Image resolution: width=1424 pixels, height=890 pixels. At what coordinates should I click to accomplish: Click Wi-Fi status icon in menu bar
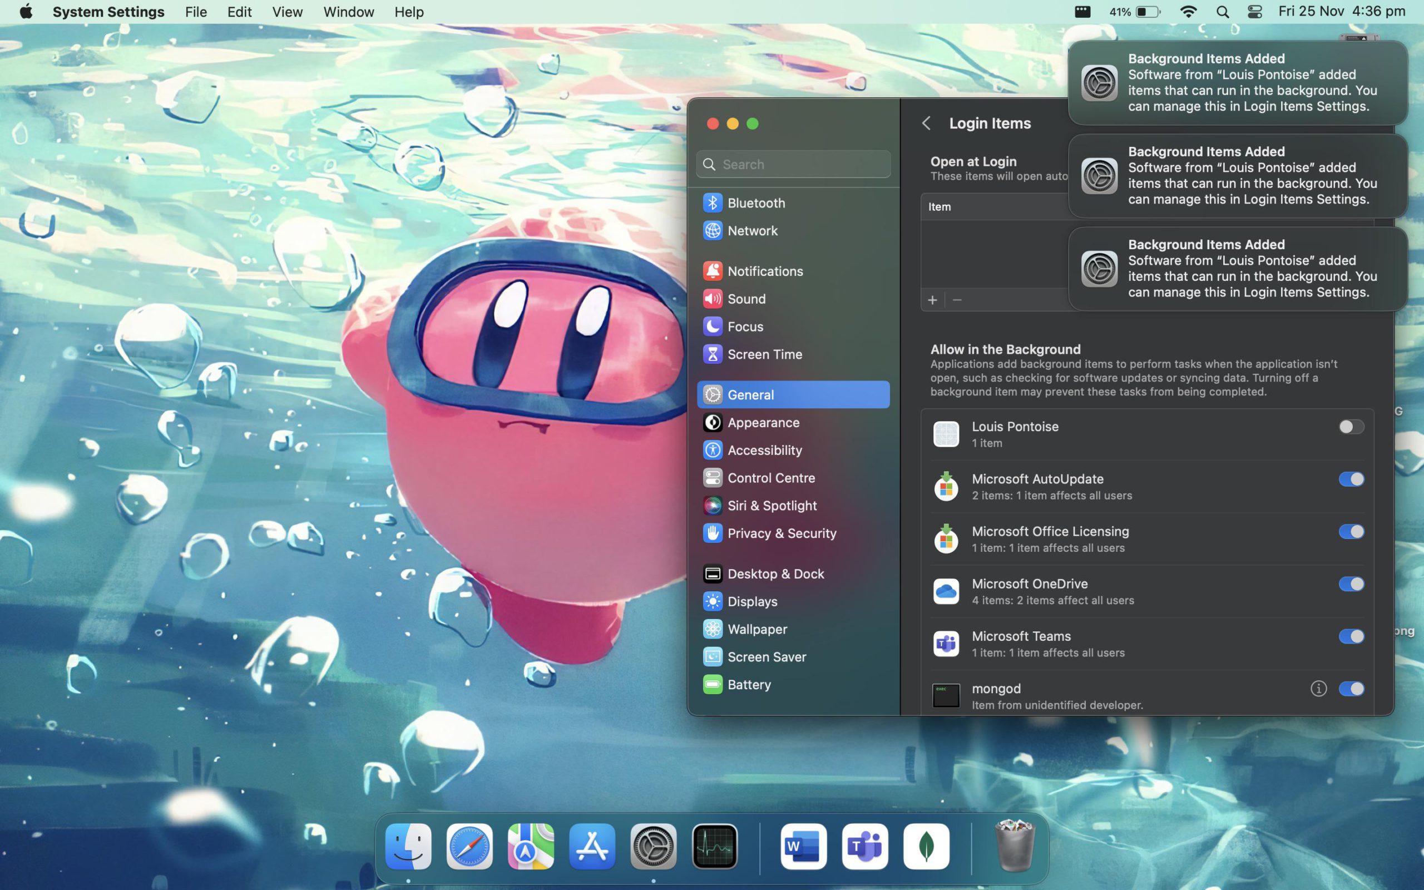[1188, 12]
